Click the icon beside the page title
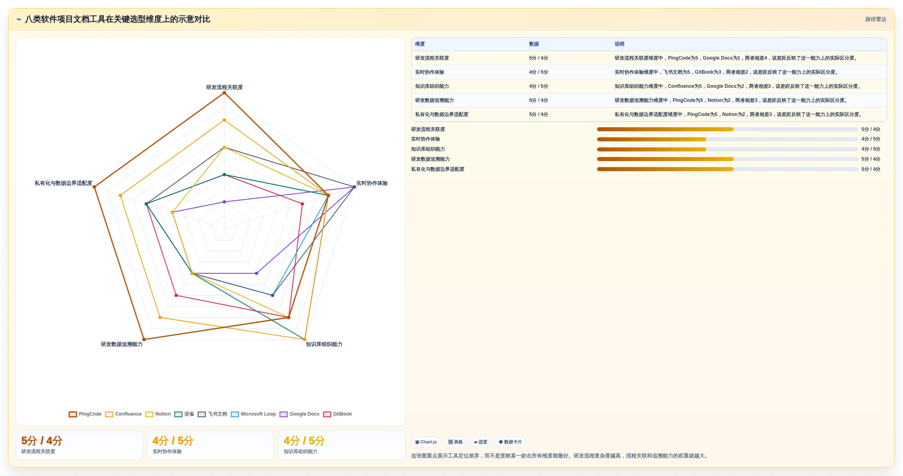Viewport: 903px width, 476px height. click(19, 19)
